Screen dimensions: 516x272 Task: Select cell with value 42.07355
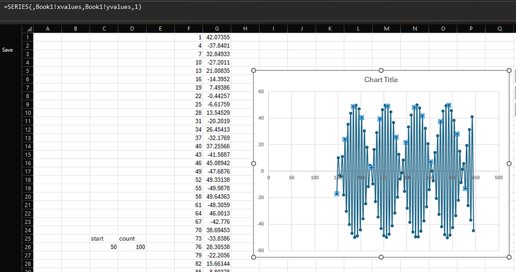tap(217, 37)
